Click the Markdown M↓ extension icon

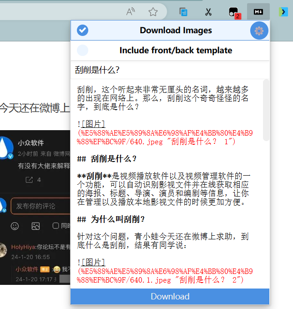click(x=258, y=12)
